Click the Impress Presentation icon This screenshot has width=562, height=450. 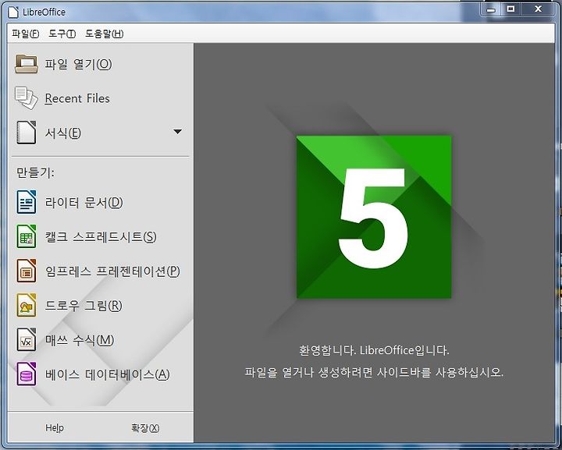pyautogui.click(x=27, y=271)
